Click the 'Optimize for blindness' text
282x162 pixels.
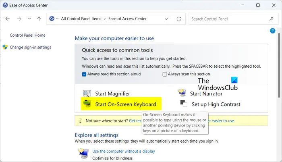112,158
